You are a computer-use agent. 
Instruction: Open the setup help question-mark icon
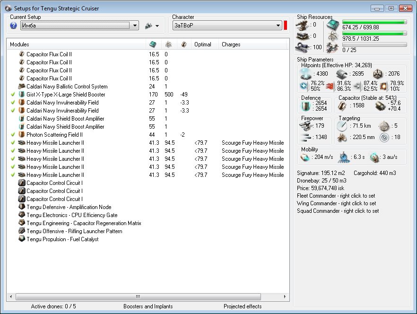click(x=13, y=26)
